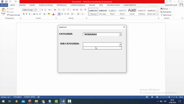Open the Mail app on the taskbar
Screen dimensions: 184x104
(x=23, y=101)
